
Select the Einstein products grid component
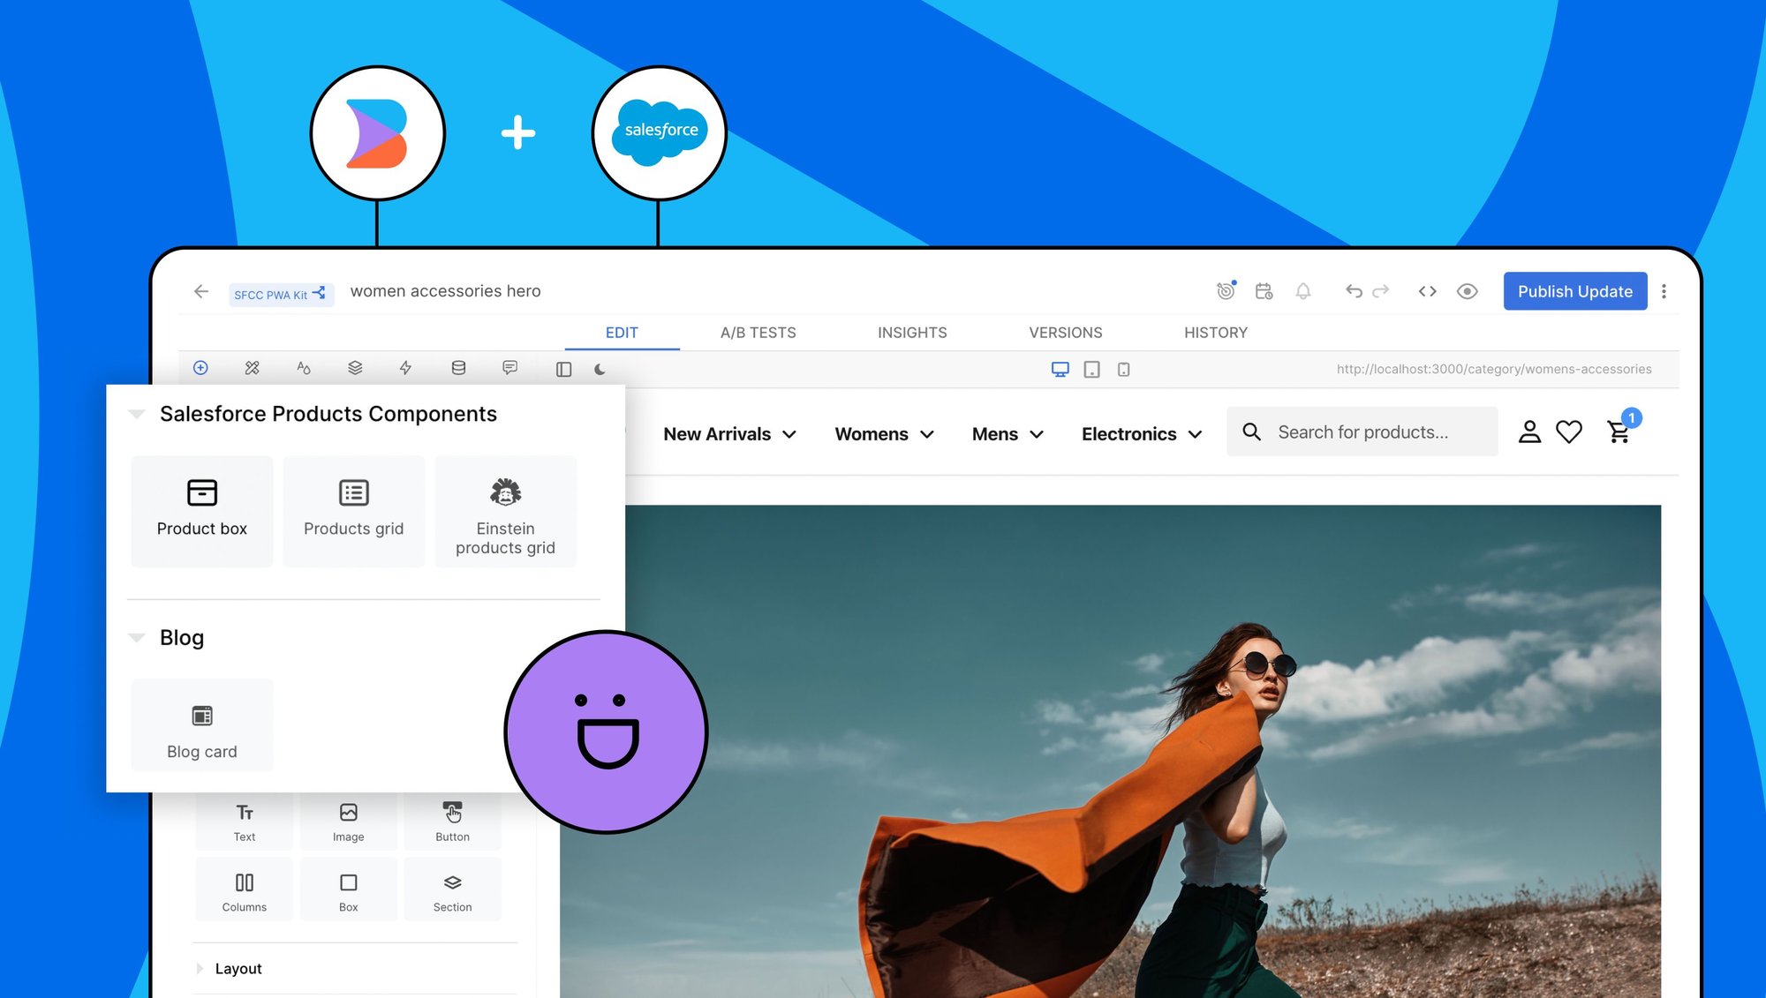pos(505,511)
